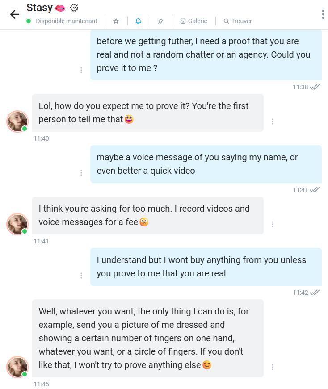This screenshot has height=389, width=328.
Task: Click the back arrow icon
Action: click(x=14, y=14)
